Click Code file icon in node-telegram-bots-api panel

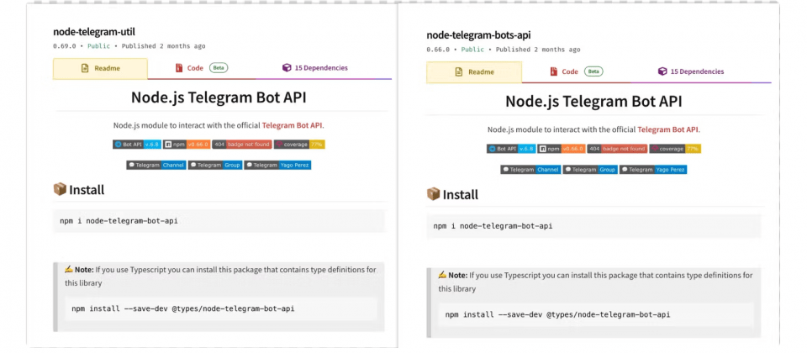click(554, 71)
